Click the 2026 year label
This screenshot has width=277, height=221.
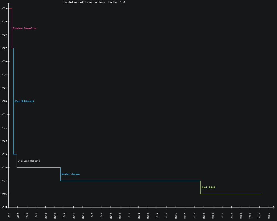pyautogui.click(x=269, y=215)
